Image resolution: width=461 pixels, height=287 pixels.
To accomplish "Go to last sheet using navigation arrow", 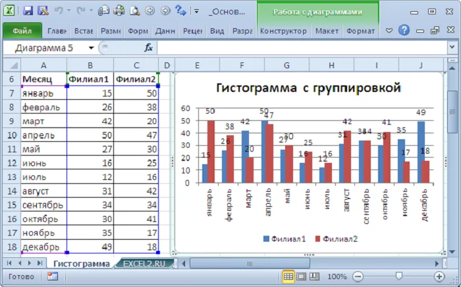I will [38, 263].
